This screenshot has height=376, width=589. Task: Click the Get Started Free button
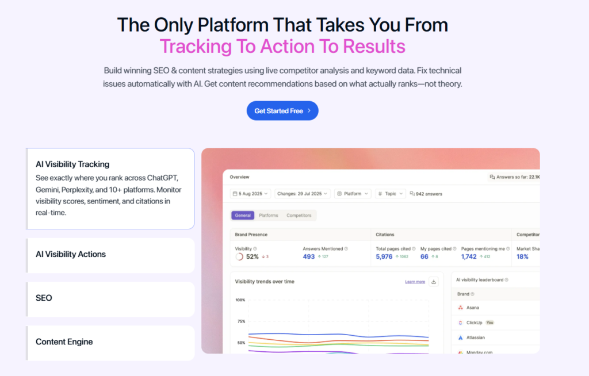pos(282,111)
